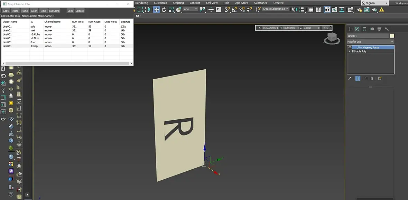Toggle UVW Mapping Paste modifier visibility eye
Viewport: 408px width, 200px height.
(x=350, y=47)
